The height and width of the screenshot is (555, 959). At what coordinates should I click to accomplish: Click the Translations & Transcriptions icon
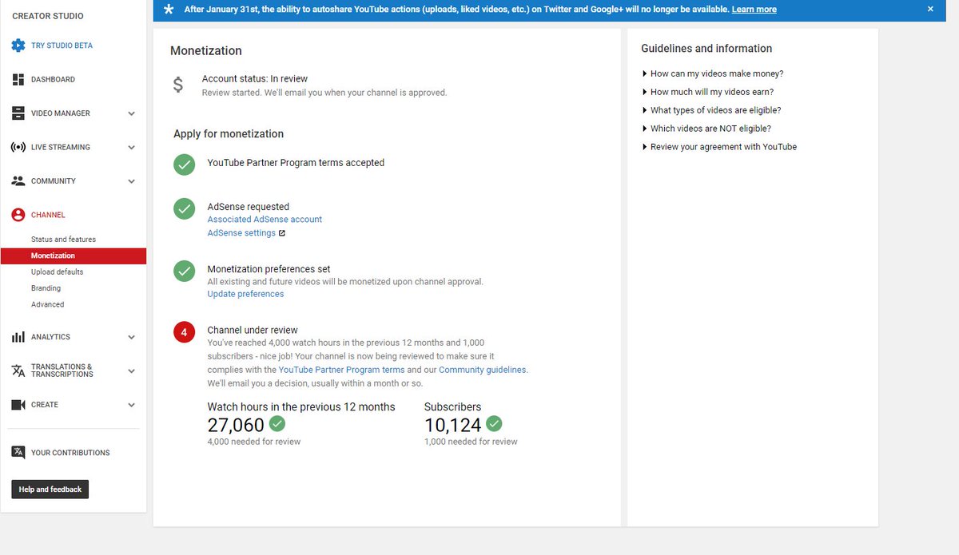tap(18, 371)
